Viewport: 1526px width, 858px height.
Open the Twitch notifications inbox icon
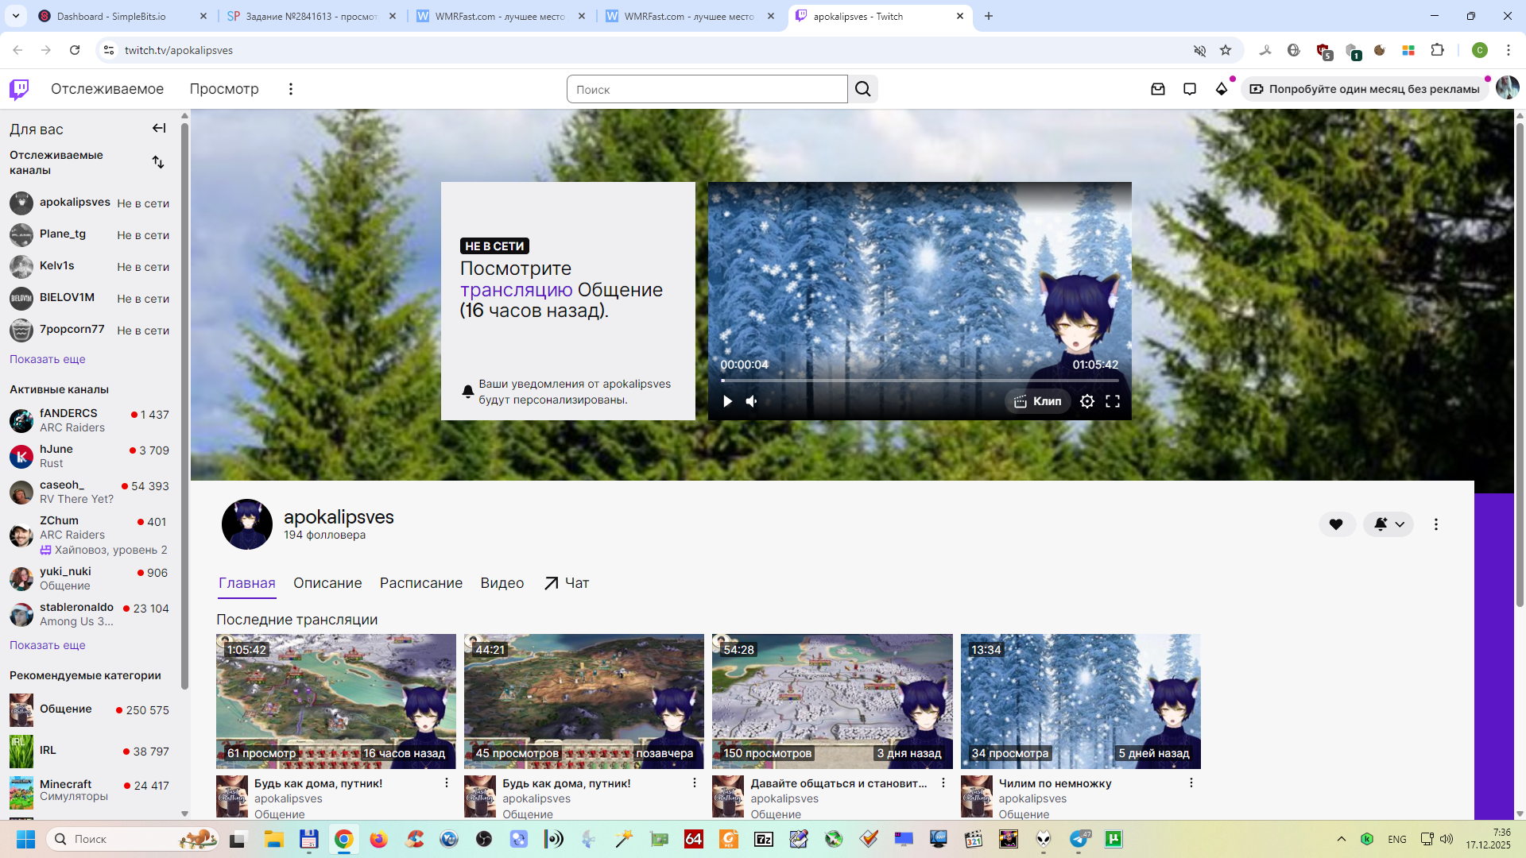coord(1158,89)
